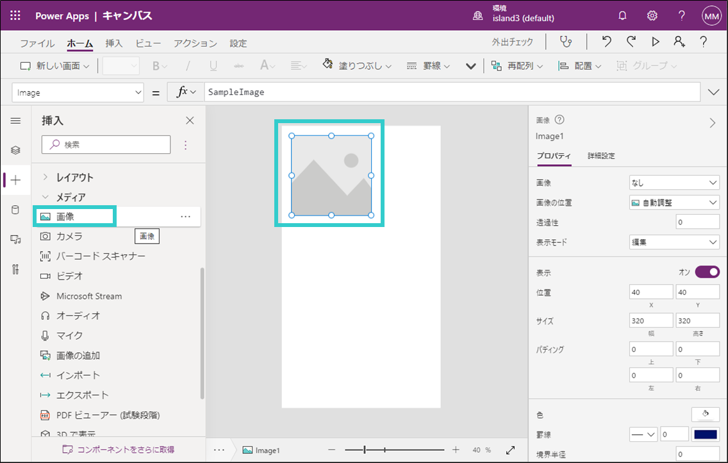Click the breadcrumb ellipsis at canvas bottom

[x=219, y=450]
